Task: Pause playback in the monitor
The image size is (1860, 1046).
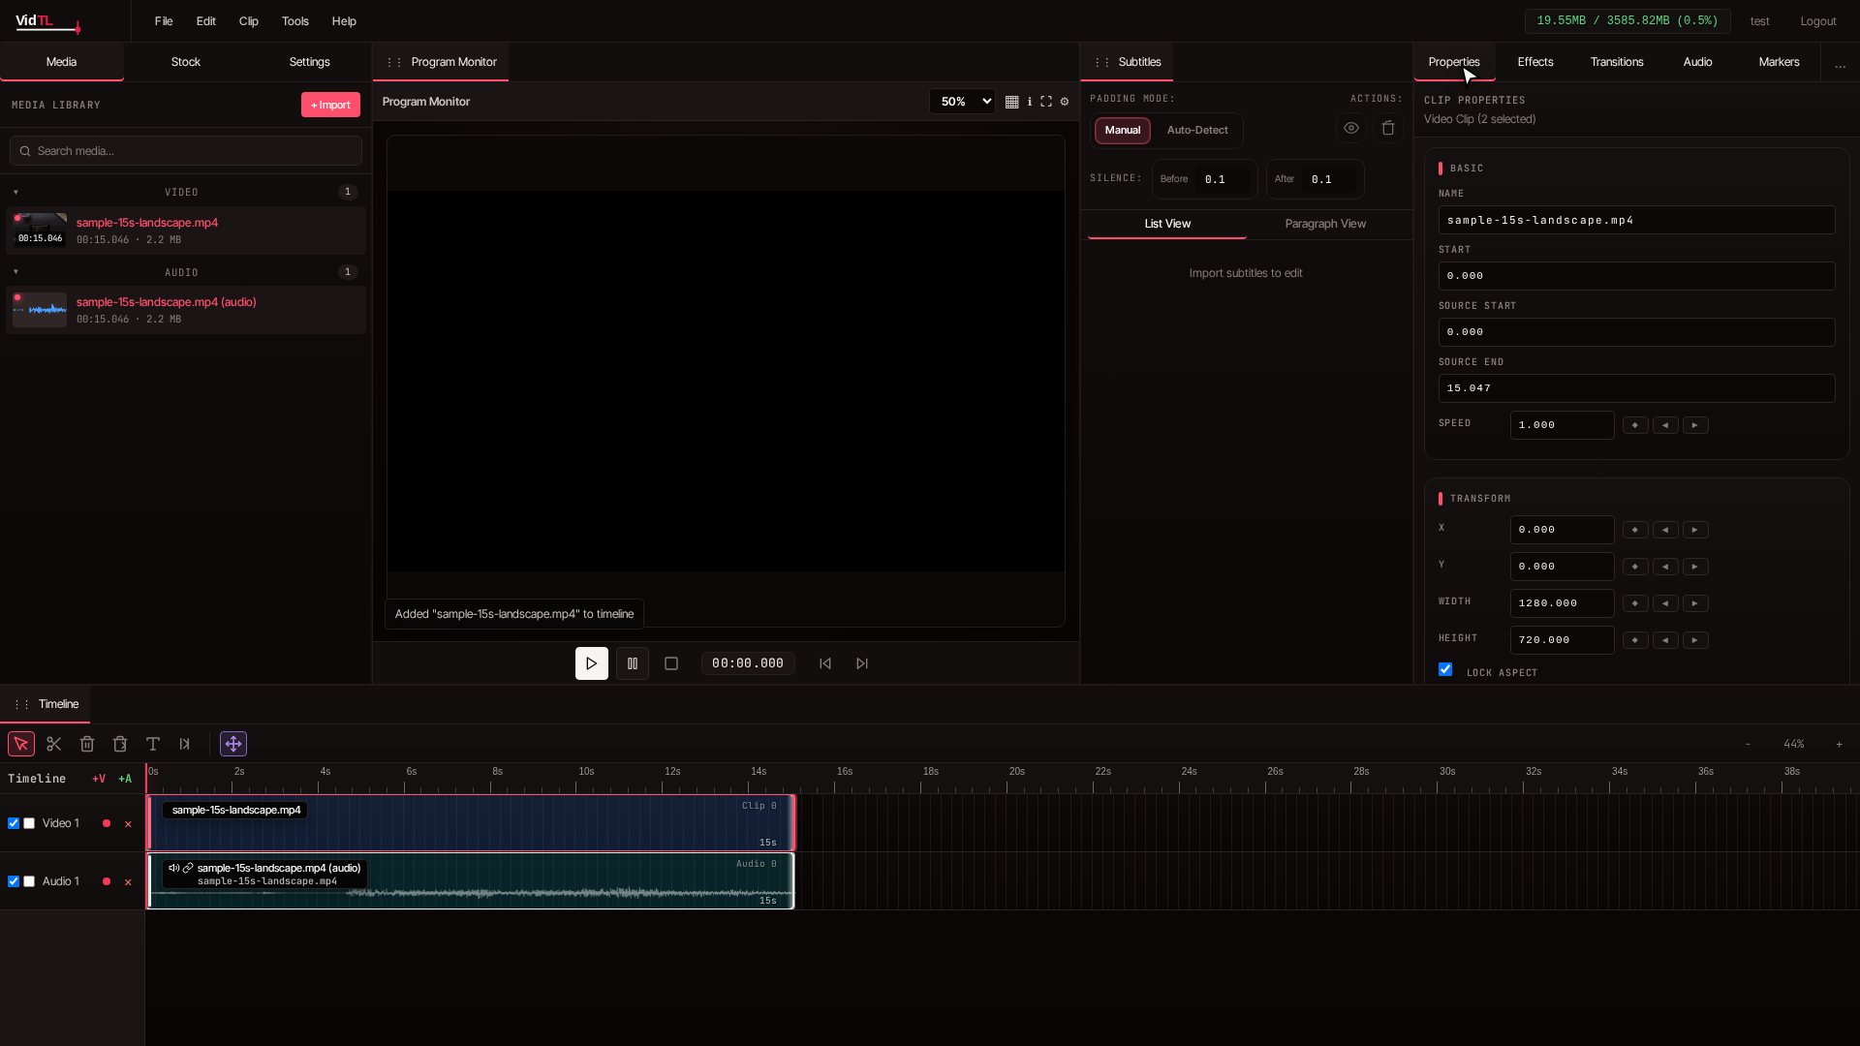Action: (633, 663)
